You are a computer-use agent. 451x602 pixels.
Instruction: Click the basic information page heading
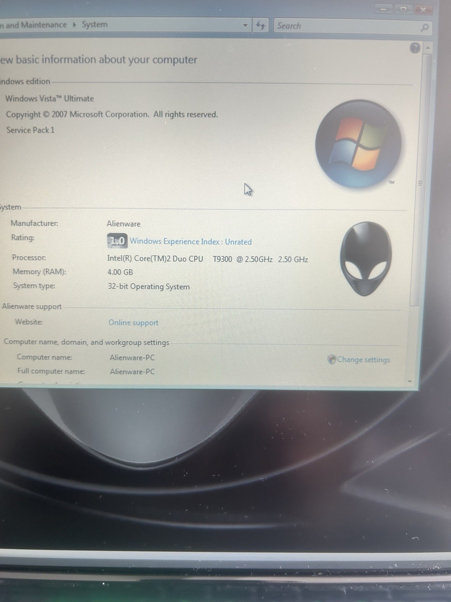click(98, 60)
